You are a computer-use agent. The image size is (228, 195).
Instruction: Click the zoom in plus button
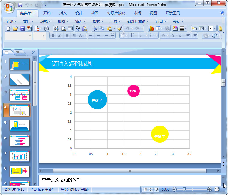[x=209, y=189]
